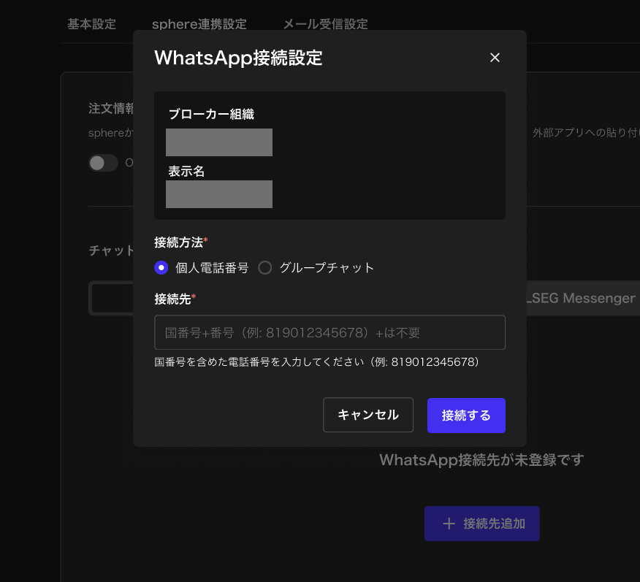Click the キャンセル button
This screenshot has width=640, height=582.
368,415
